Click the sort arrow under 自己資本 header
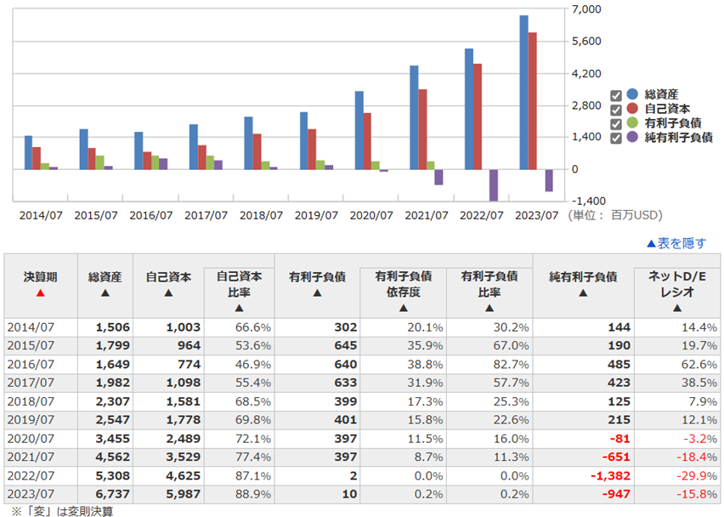 tap(168, 293)
